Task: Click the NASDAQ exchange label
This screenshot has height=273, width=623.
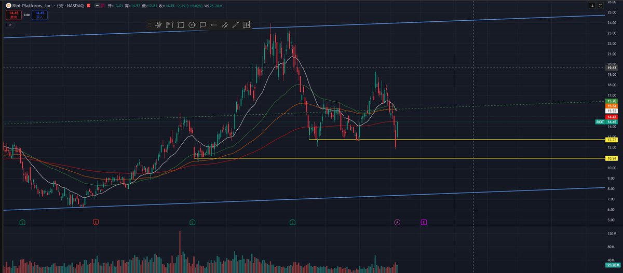Action: coord(75,6)
